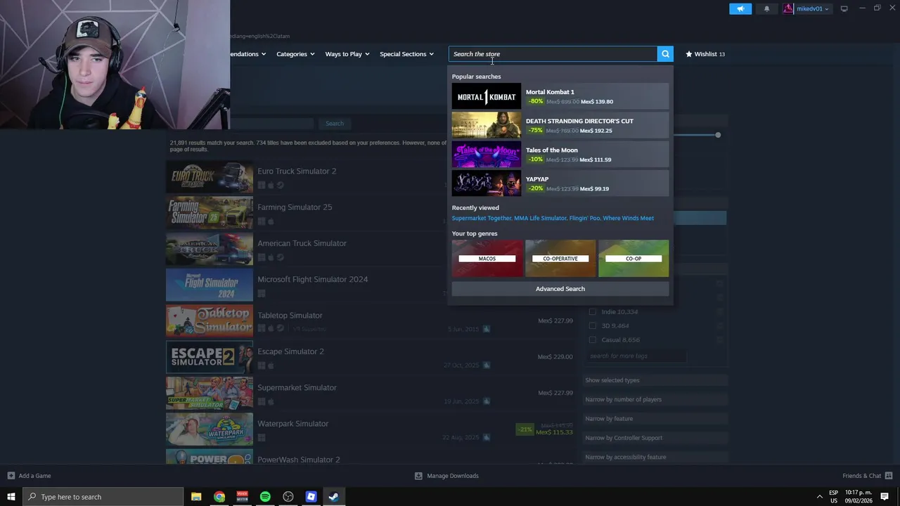Select YAPYAP popular search suggestion
Viewport: 900px width, 506px height.
pos(560,183)
